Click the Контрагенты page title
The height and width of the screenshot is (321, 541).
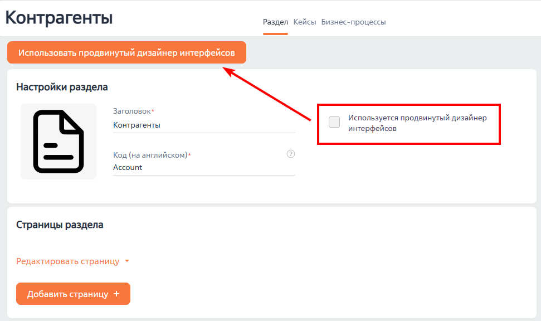[x=58, y=17]
